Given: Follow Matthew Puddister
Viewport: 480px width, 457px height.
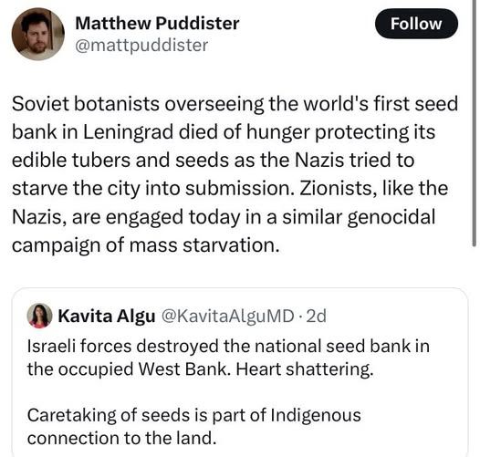Looking at the screenshot, I should 416,24.
